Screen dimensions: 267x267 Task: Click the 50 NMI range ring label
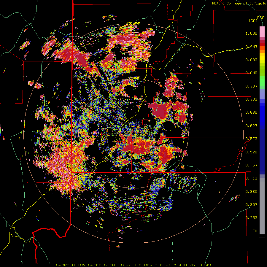134,79
